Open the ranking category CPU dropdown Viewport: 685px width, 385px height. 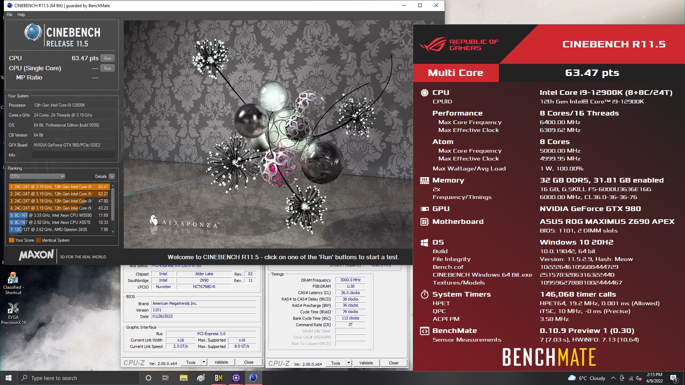[x=37, y=176]
